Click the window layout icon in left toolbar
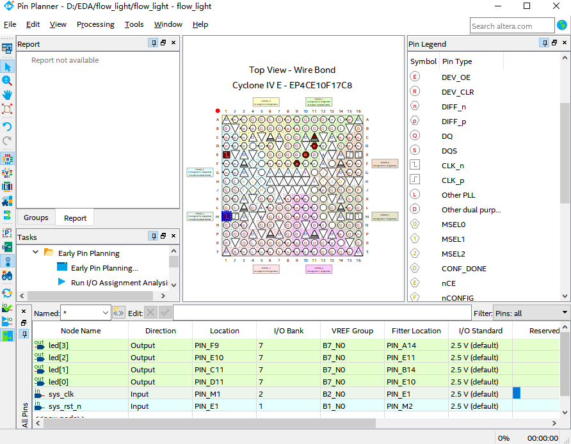This screenshot has height=444, width=571. click(7, 49)
